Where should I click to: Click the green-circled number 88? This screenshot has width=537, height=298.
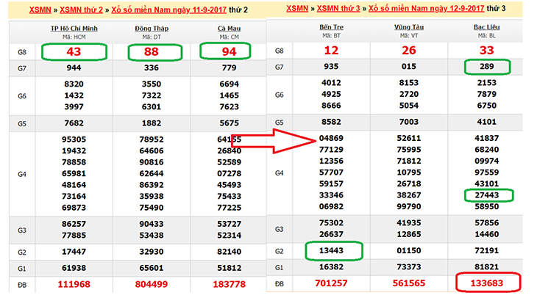(155, 51)
